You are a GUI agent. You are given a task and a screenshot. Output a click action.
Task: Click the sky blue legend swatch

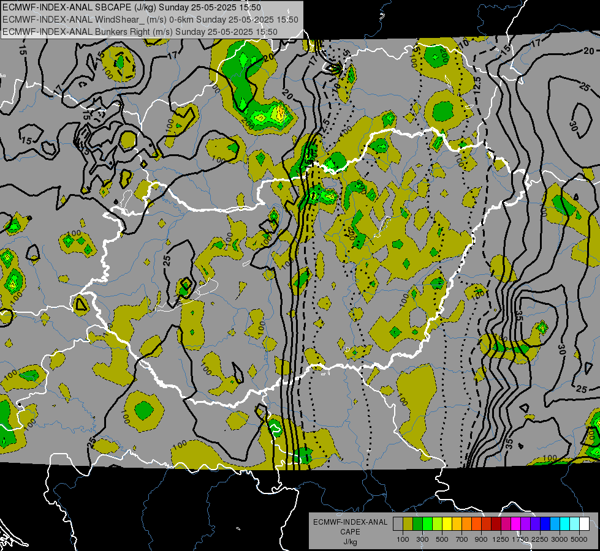point(555,524)
